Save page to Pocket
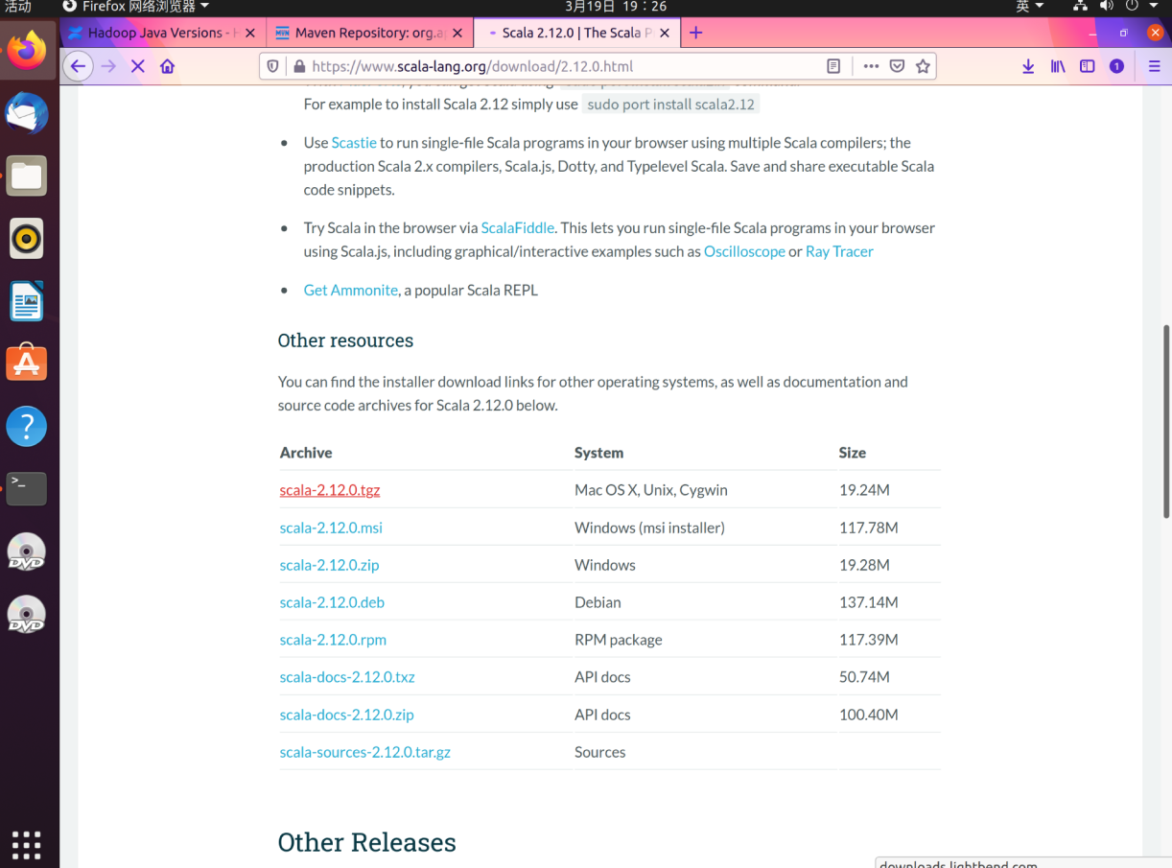Viewport: 1172px width, 868px height. (x=897, y=66)
